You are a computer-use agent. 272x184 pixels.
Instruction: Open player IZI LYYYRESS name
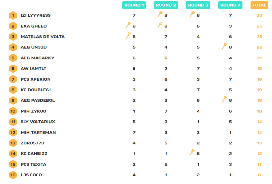click(x=35, y=15)
